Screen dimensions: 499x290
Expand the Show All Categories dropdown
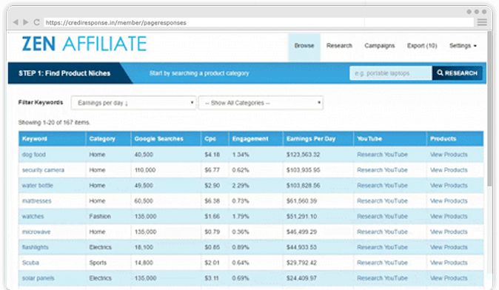point(261,103)
